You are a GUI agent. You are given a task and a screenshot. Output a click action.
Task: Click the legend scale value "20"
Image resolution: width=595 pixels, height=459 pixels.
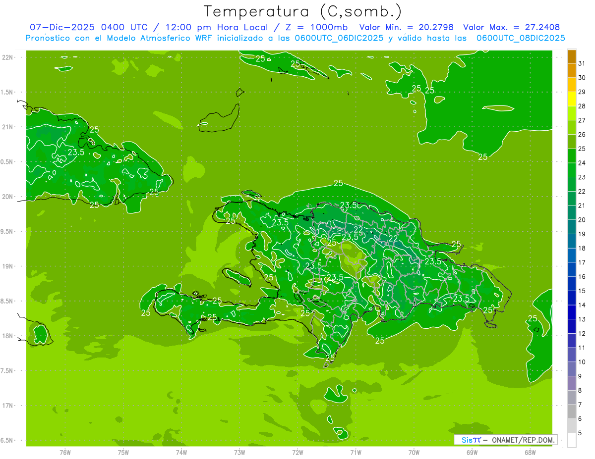[582, 220]
